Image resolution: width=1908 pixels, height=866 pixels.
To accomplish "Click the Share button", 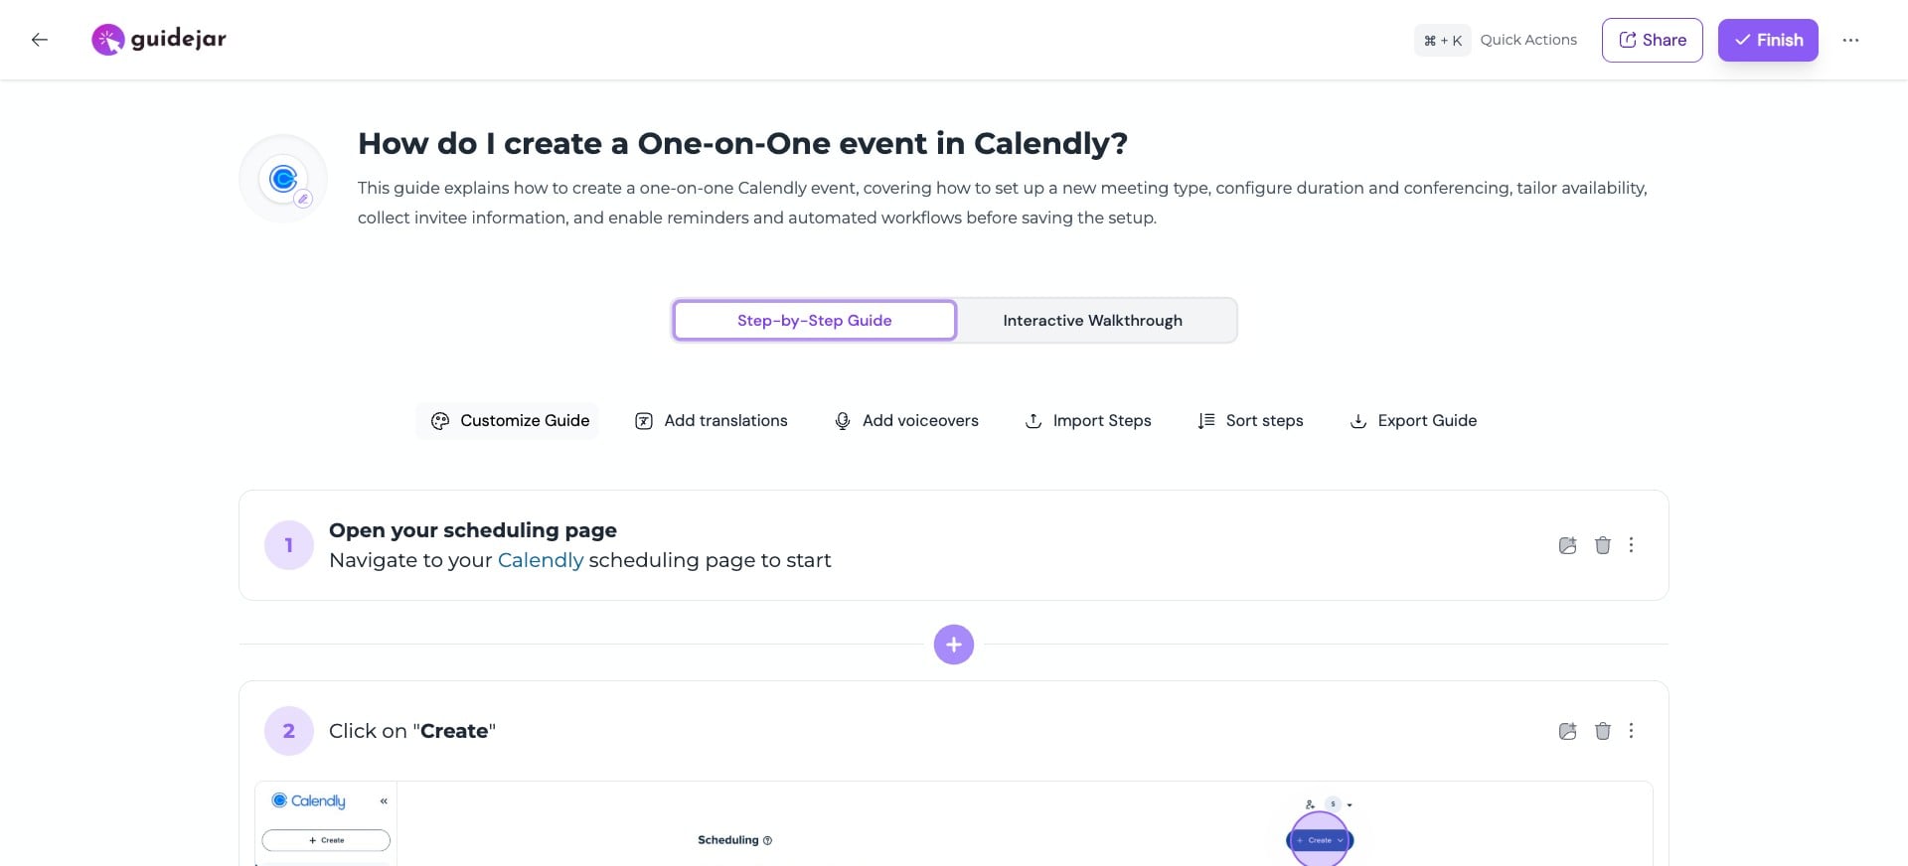I will click(x=1652, y=40).
